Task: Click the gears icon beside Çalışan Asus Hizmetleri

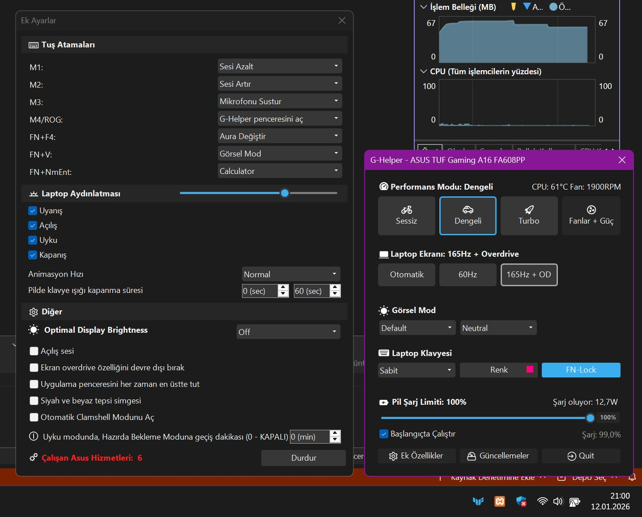Action: pos(34,458)
